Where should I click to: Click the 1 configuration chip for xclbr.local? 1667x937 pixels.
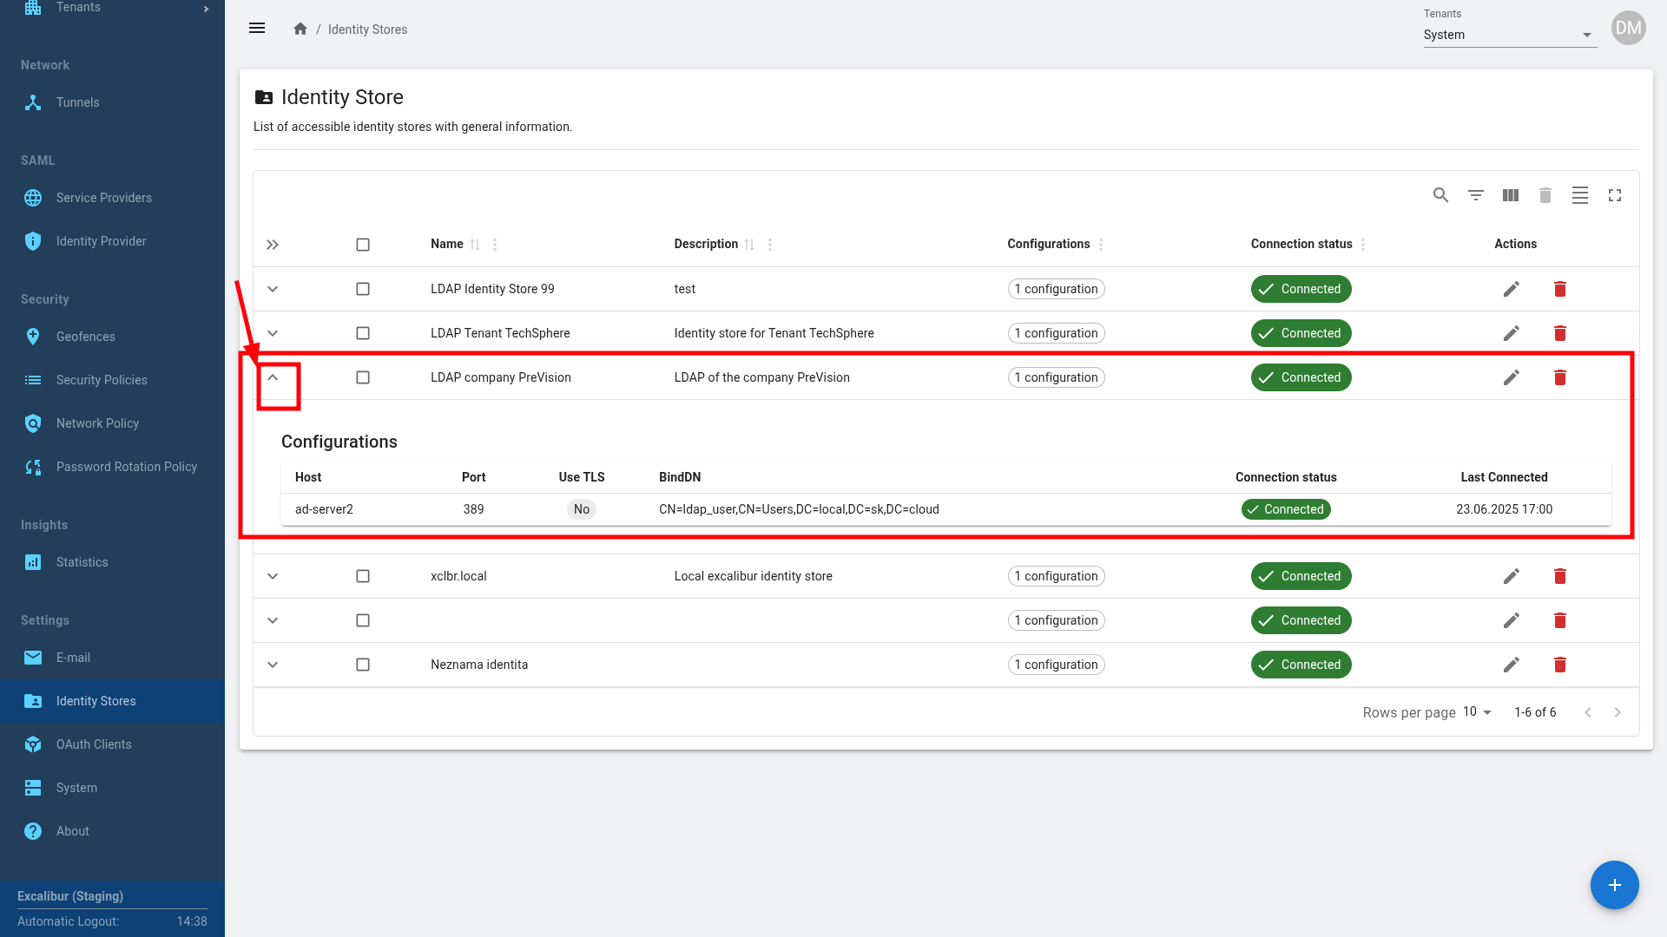(x=1056, y=576)
